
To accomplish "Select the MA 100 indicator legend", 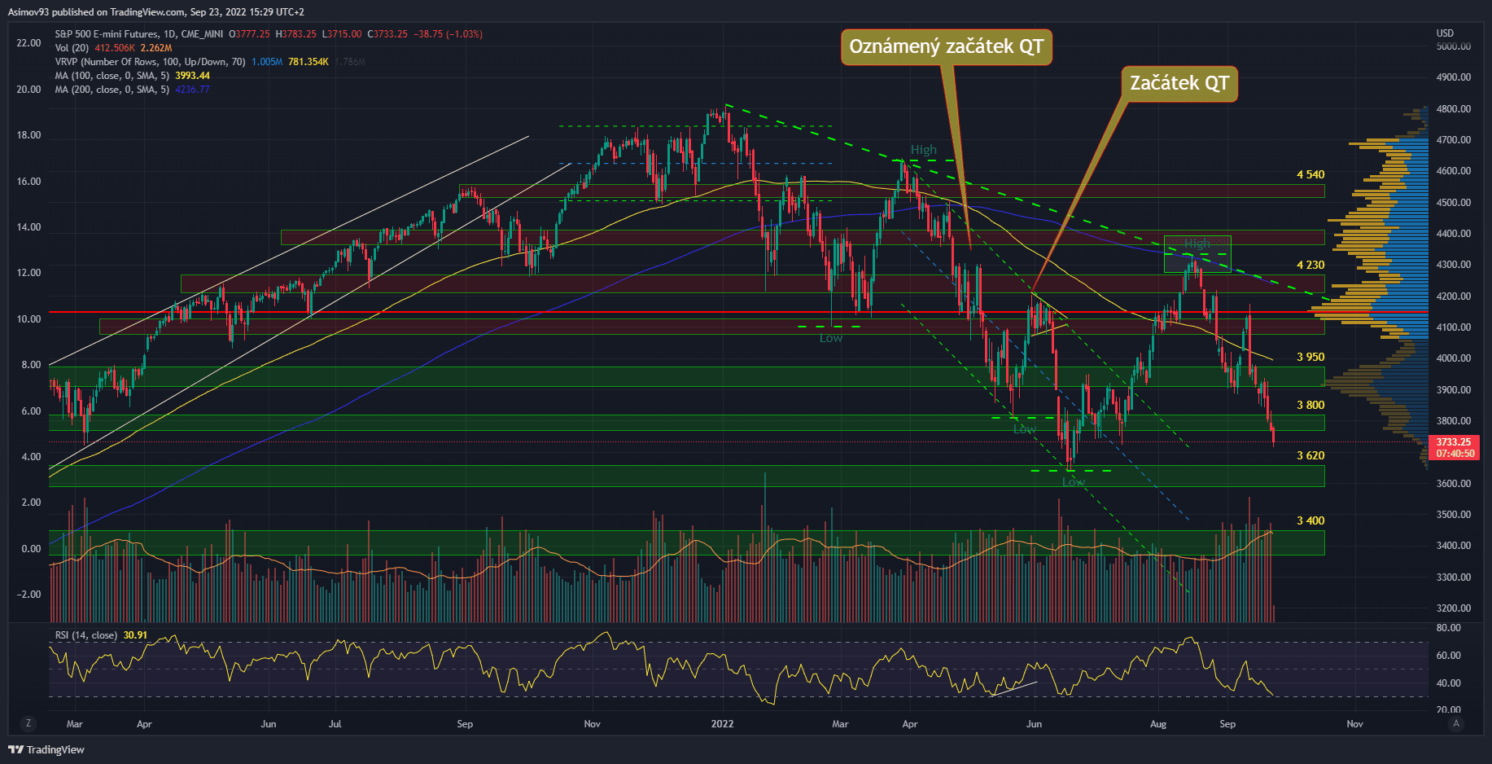I will pyautogui.click(x=112, y=76).
